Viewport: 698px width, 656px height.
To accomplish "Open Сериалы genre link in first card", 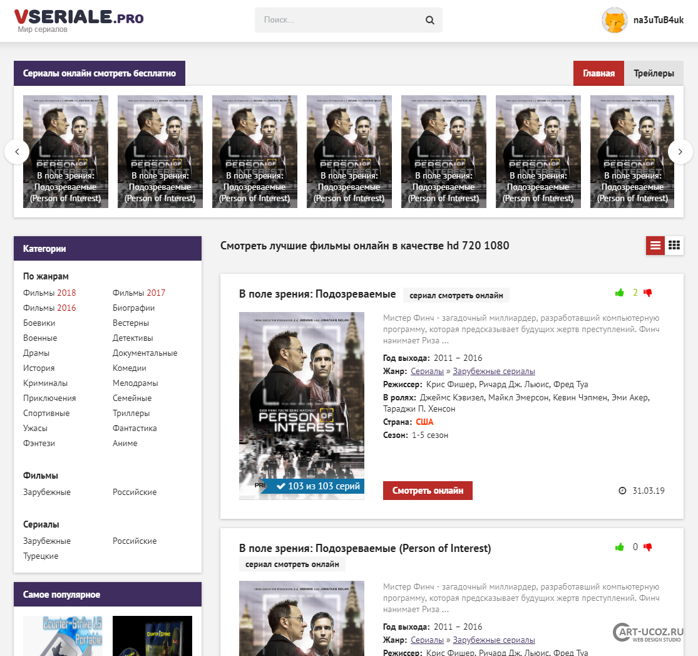I will [x=427, y=371].
